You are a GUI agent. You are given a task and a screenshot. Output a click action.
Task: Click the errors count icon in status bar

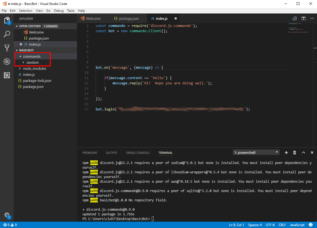(x=5, y=225)
